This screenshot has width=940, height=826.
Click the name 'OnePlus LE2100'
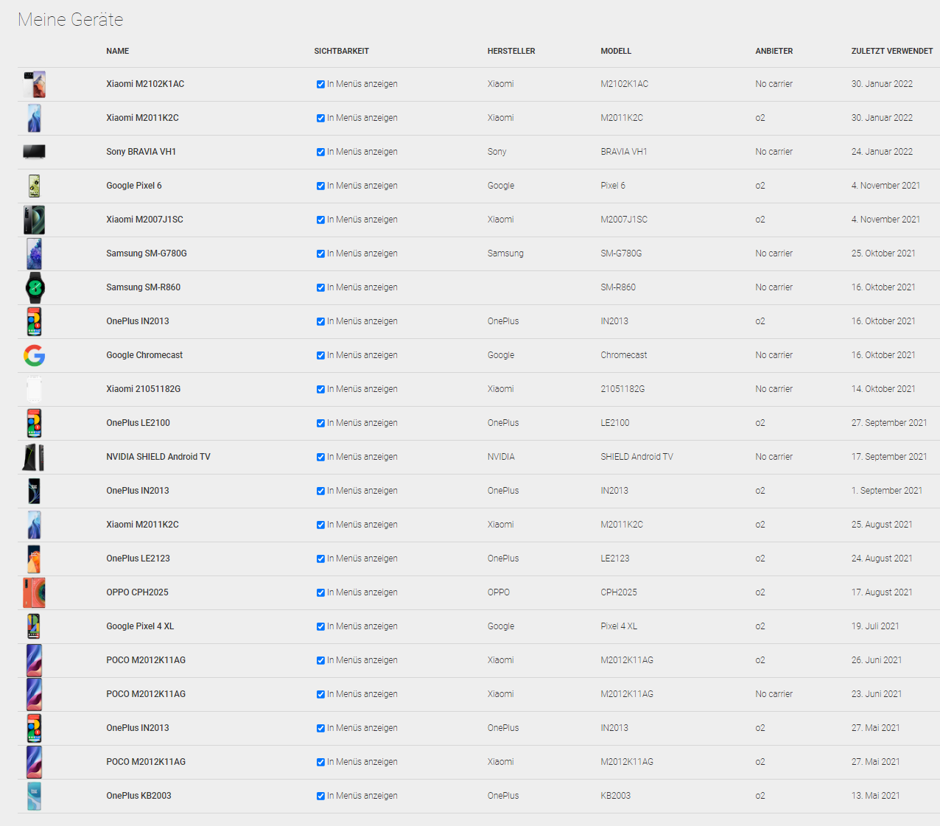click(x=138, y=423)
